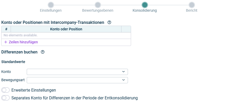
Task: Expand the Bewegungsart dropdown chevron
Action: [x=124, y=80]
